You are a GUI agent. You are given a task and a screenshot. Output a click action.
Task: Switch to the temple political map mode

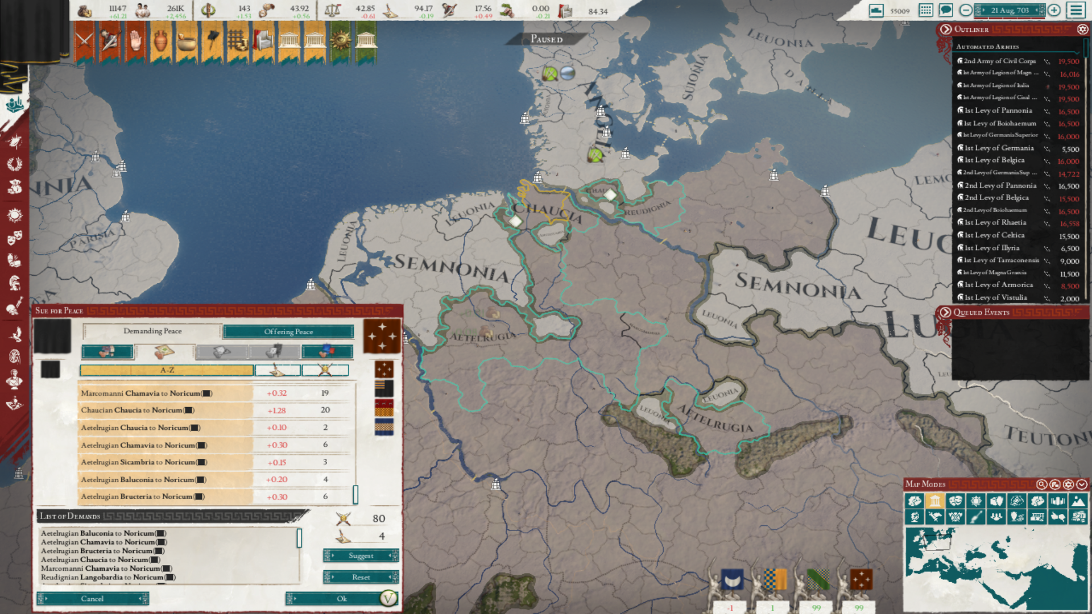934,501
